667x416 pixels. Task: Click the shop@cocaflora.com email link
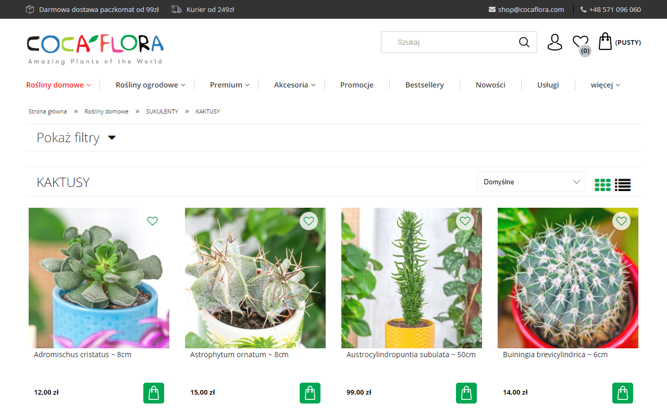pos(530,9)
